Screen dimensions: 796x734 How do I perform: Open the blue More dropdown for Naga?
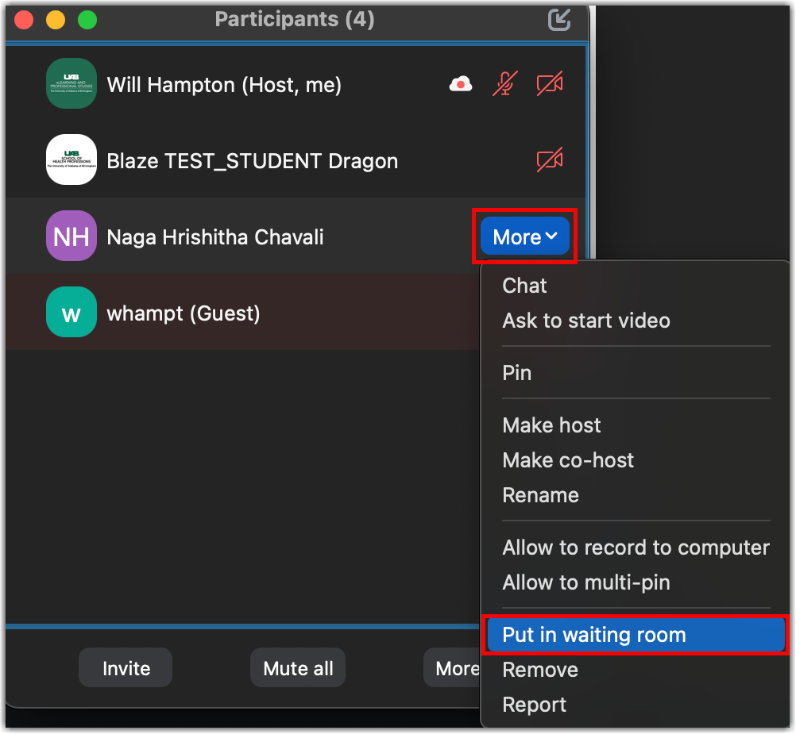pyautogui.click(x=525, y=236)
